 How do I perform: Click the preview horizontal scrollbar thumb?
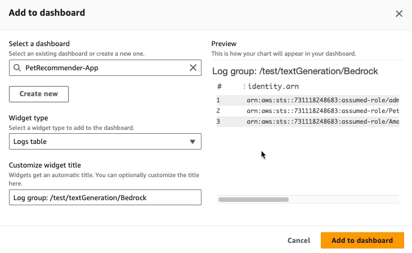[253, 200]
